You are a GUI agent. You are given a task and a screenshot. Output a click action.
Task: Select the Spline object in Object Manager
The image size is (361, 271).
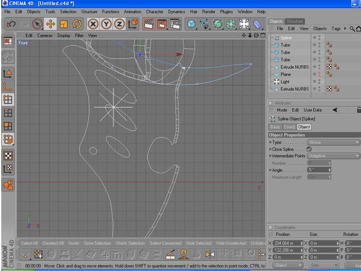click(x=286, y=38)
